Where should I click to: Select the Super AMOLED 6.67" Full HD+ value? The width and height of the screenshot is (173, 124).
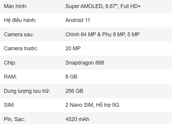click(103, 6)
